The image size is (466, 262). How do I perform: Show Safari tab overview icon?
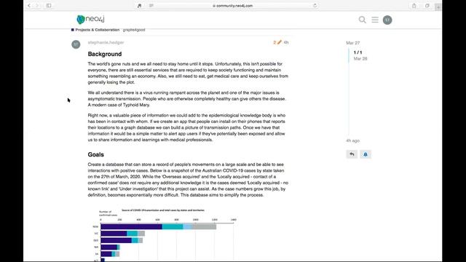pos(427,6)
